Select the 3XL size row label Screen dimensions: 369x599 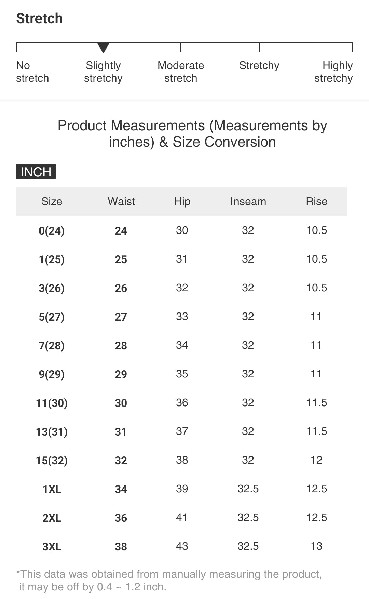coord(52,547)
